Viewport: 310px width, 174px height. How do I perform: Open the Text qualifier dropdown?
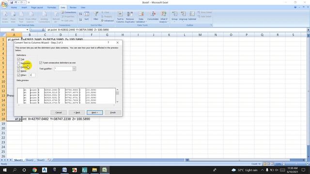click(74, 69)
